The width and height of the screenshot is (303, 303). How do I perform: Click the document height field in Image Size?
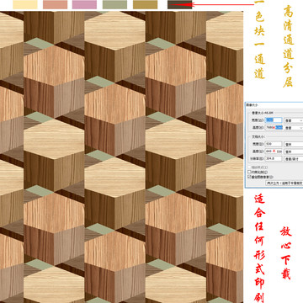tap(274, 151)
